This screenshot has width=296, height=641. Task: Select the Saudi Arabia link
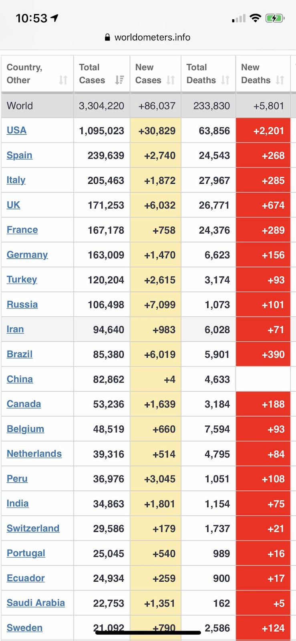click(x=36, y=603)
